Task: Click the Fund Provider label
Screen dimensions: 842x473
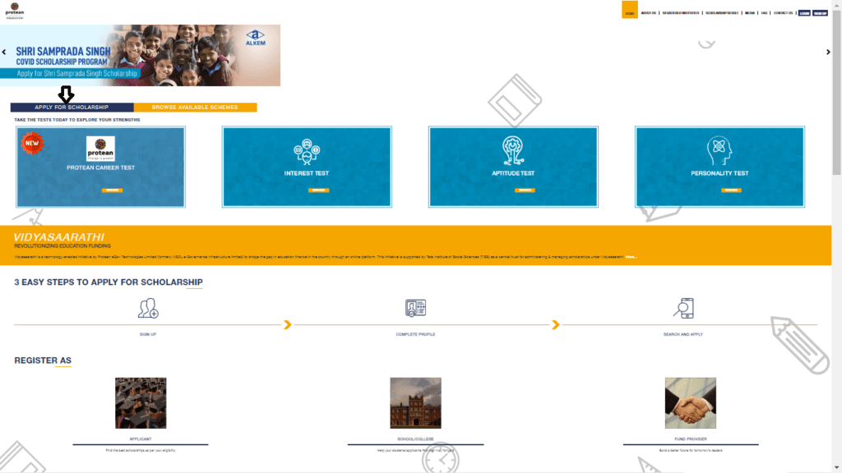Action: point(691,439)
